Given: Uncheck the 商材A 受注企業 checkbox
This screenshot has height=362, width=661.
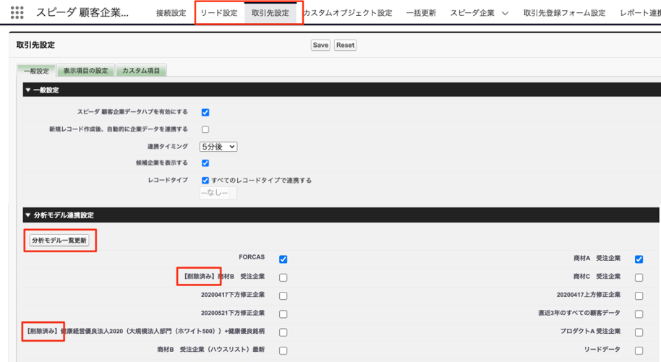Looking at the screenshot, I should tap(639, 259).
